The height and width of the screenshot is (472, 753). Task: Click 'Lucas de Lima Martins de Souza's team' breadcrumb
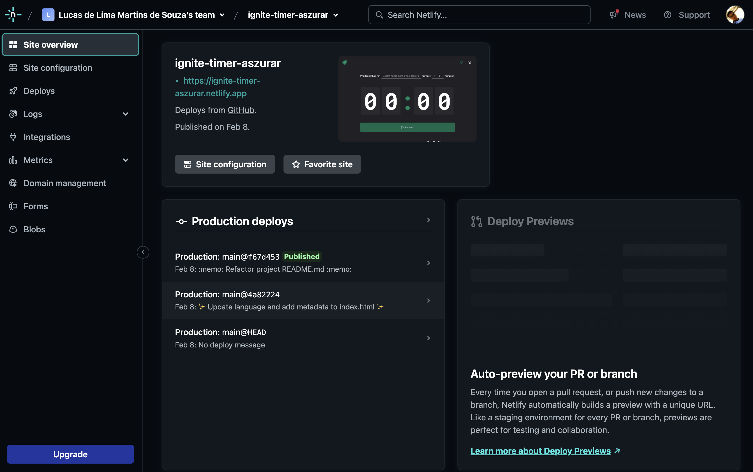coord(137,15)
